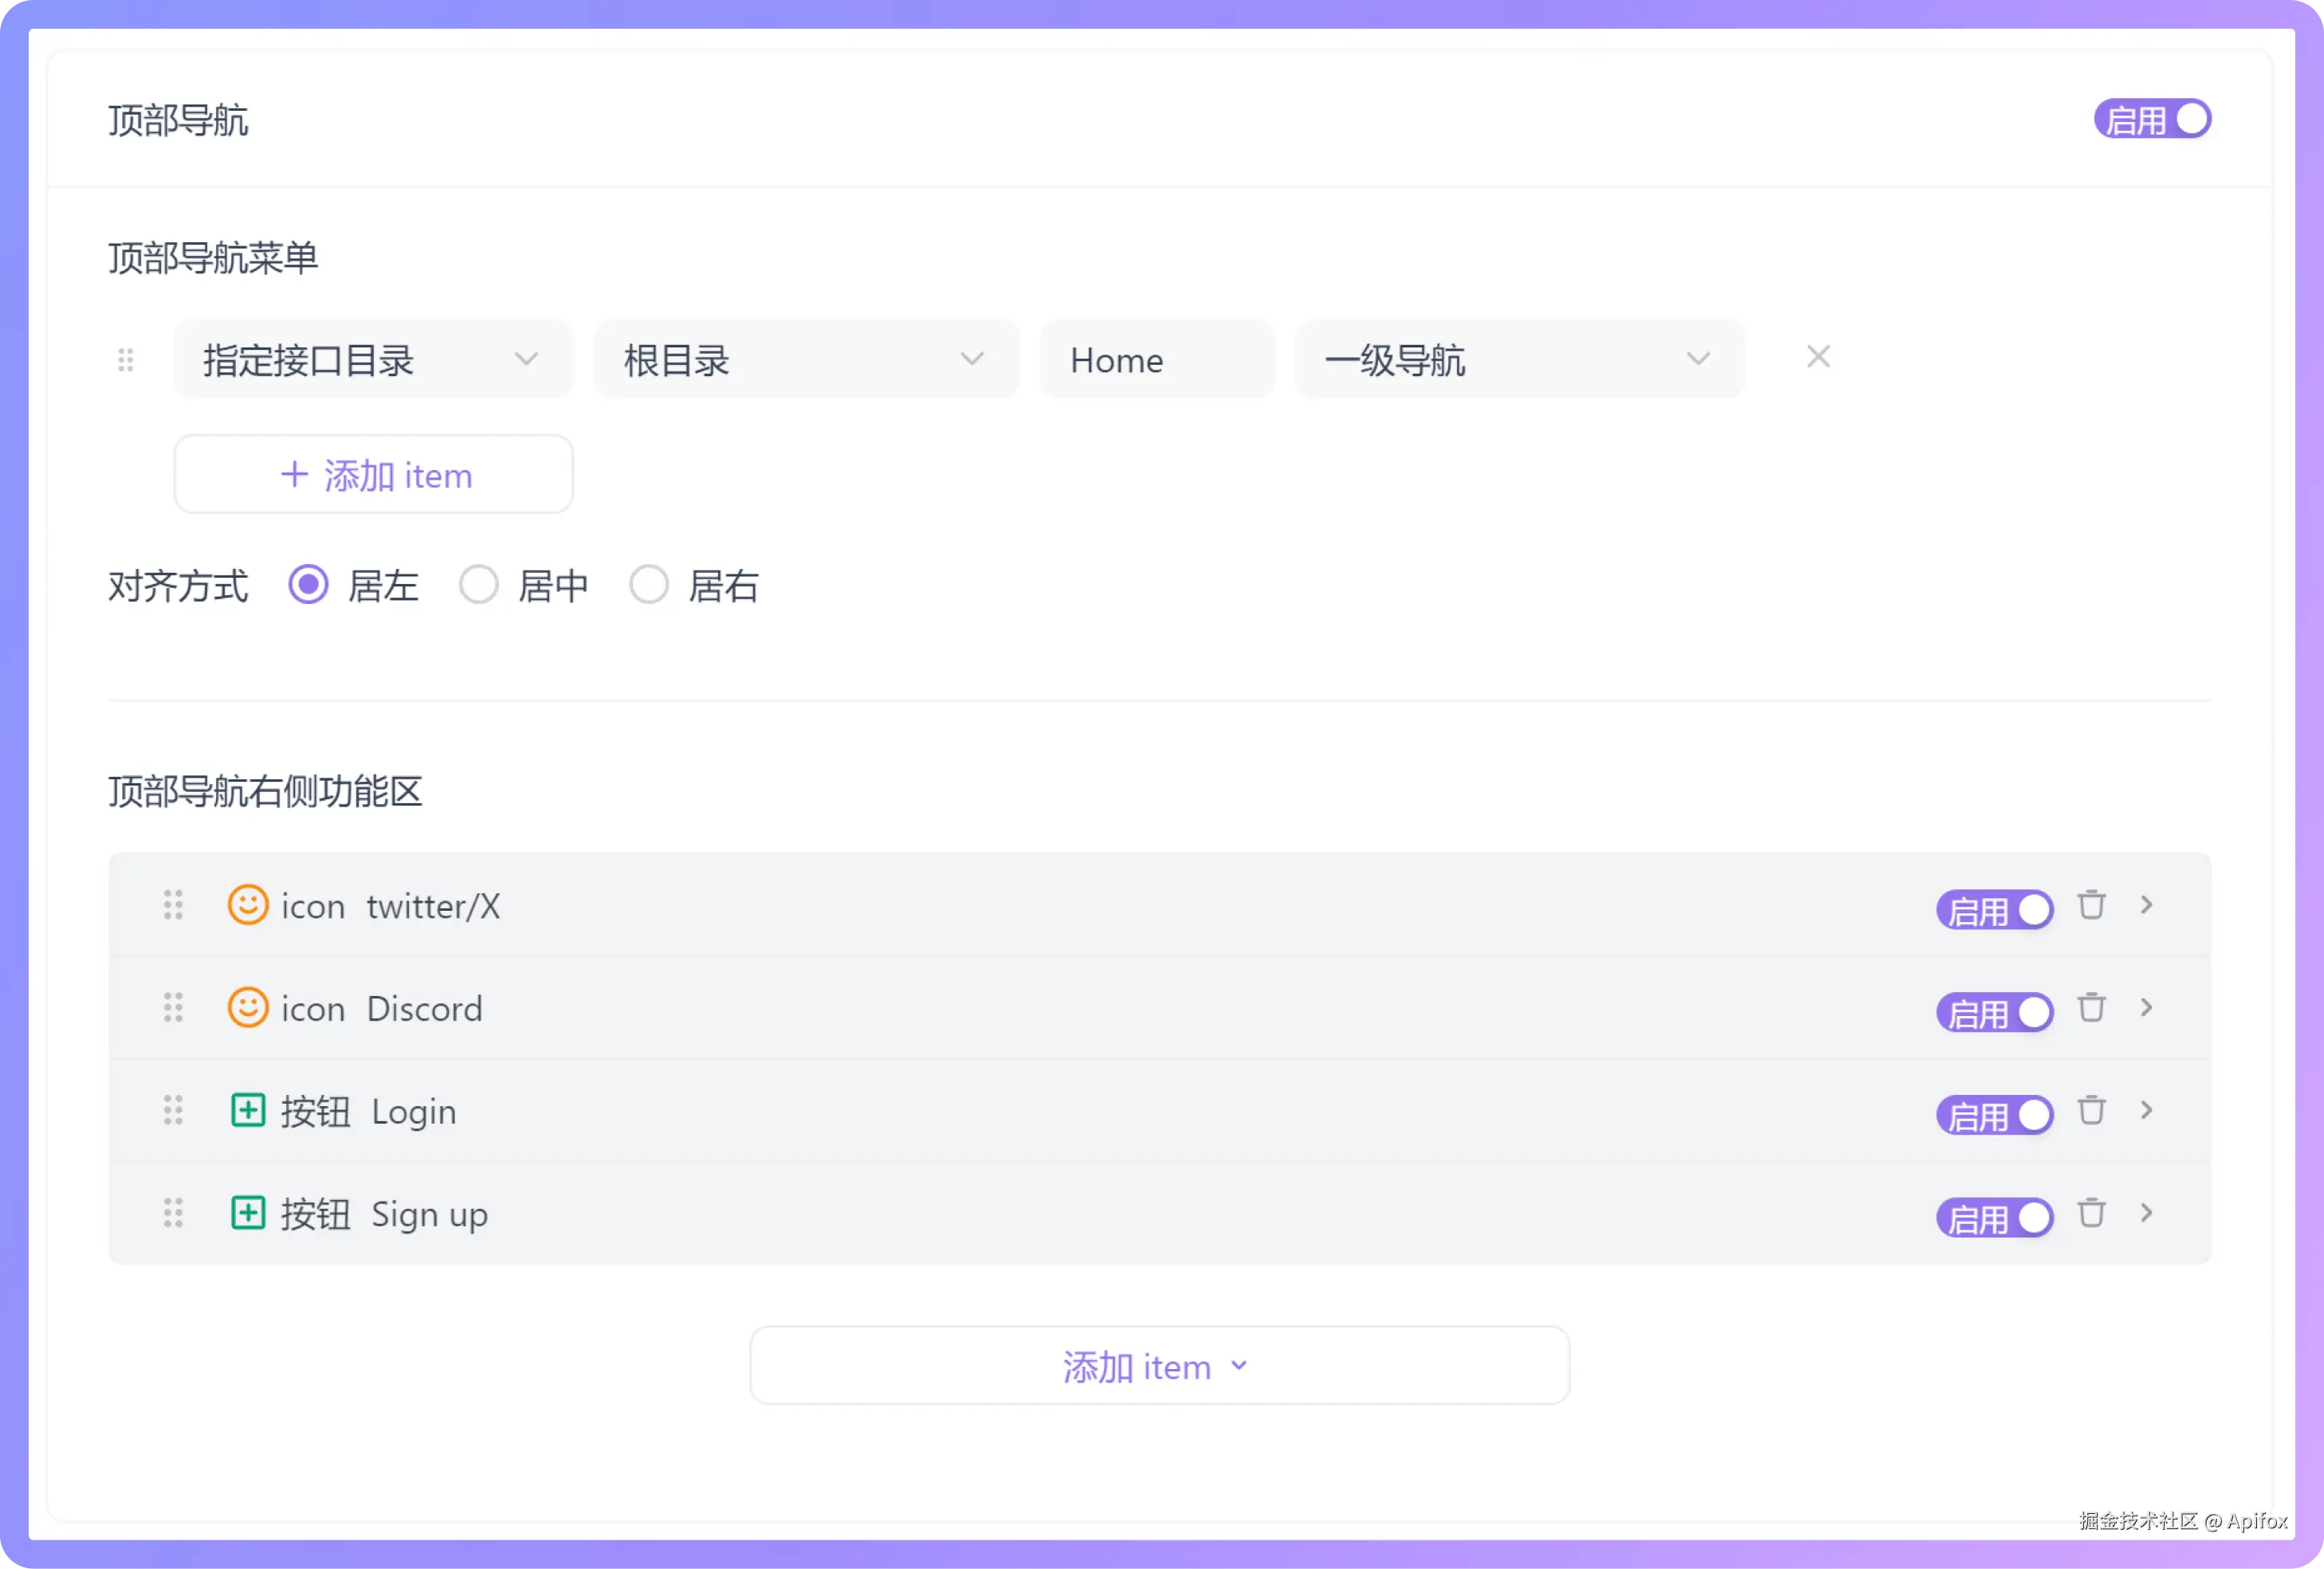Delete the Sign up item via trash icon
The height and width of the screenshot is (1569, 2324).
click(2092, 1213)
